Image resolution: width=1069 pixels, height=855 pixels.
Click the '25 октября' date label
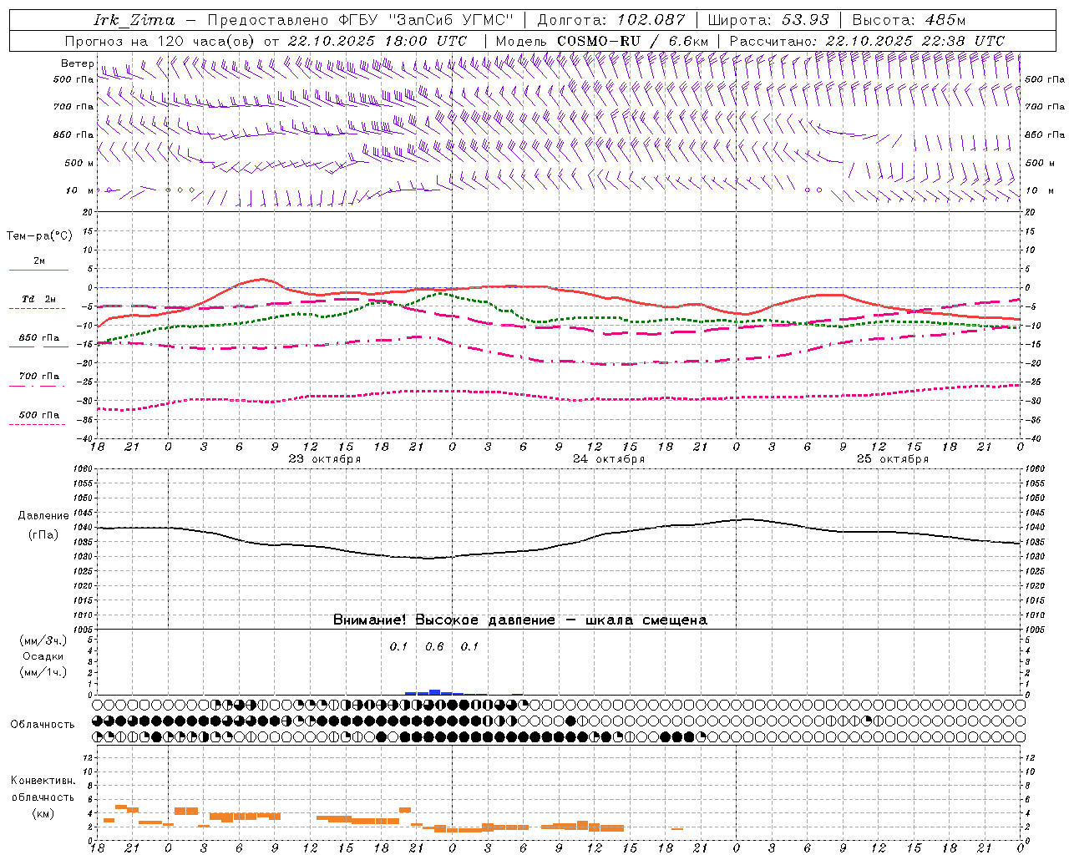(x=893, y=459)
